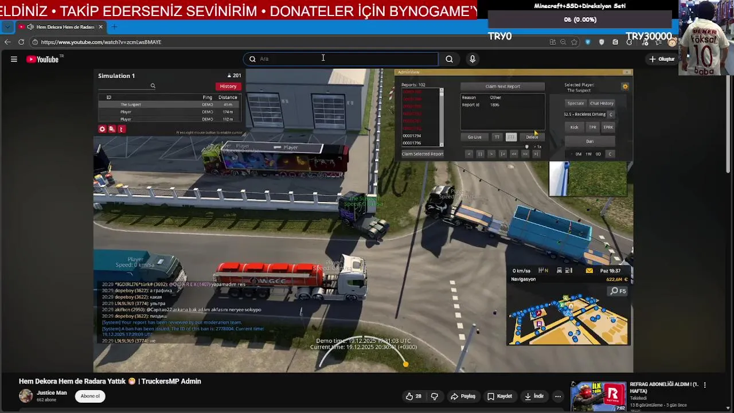The image size is (734, 413).
Task: Open Chat History for the selected player
Action: point(602,103)
